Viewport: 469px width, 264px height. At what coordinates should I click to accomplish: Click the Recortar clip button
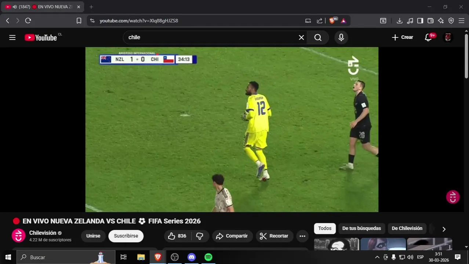coord(274,236)
